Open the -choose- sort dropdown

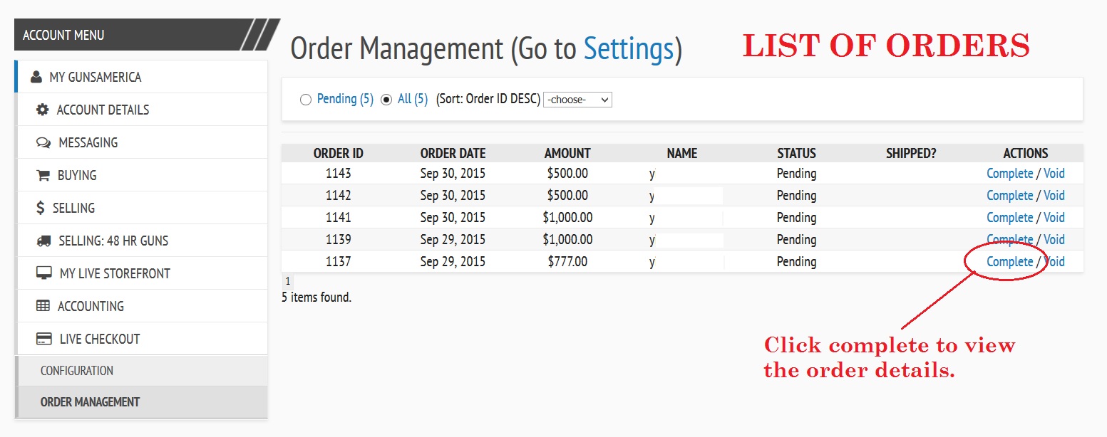tap(577, 100)
